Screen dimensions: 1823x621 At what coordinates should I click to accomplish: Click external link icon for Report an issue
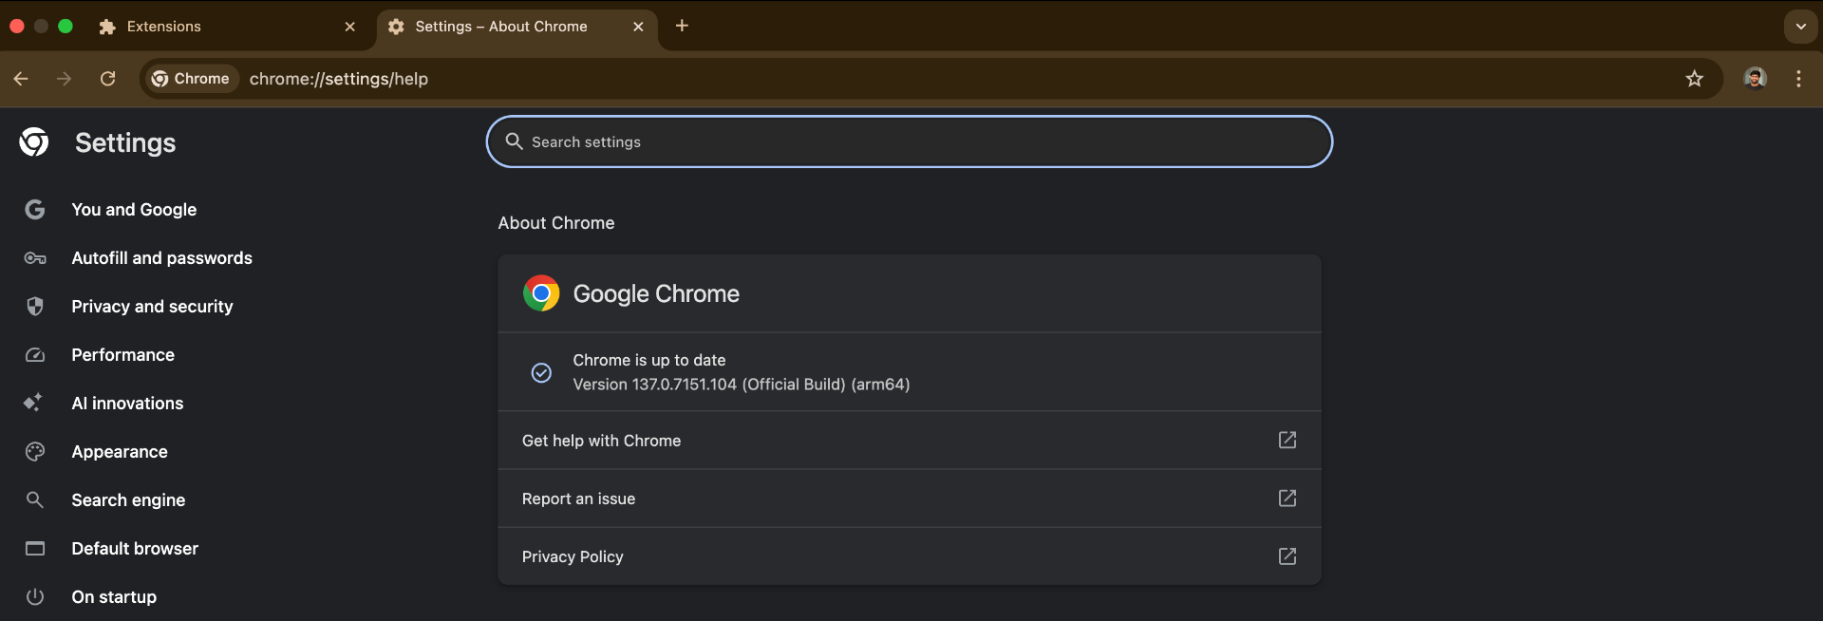click(1287, 498)
